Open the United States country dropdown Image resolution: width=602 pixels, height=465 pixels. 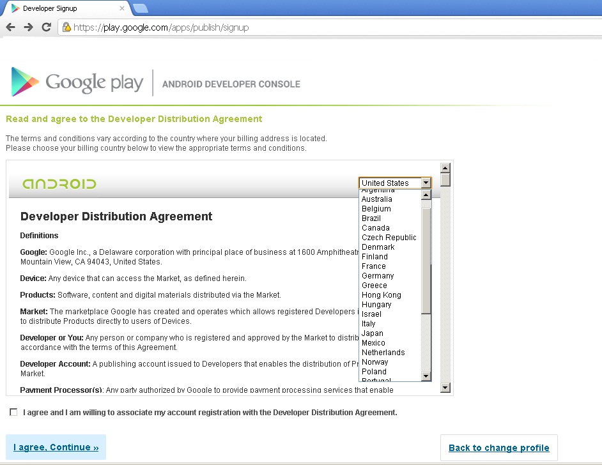395,183
